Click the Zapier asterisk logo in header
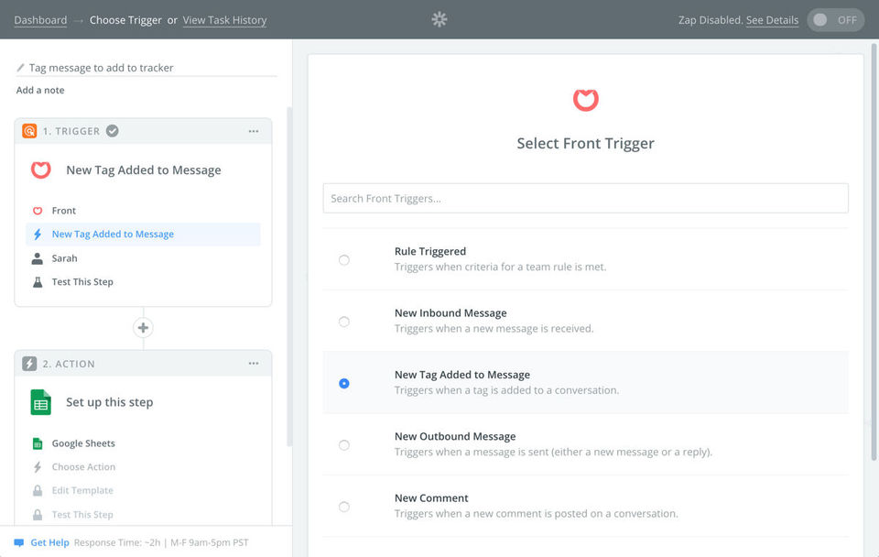The height and width of the screenshot is (557, 879). click(439, 19)
